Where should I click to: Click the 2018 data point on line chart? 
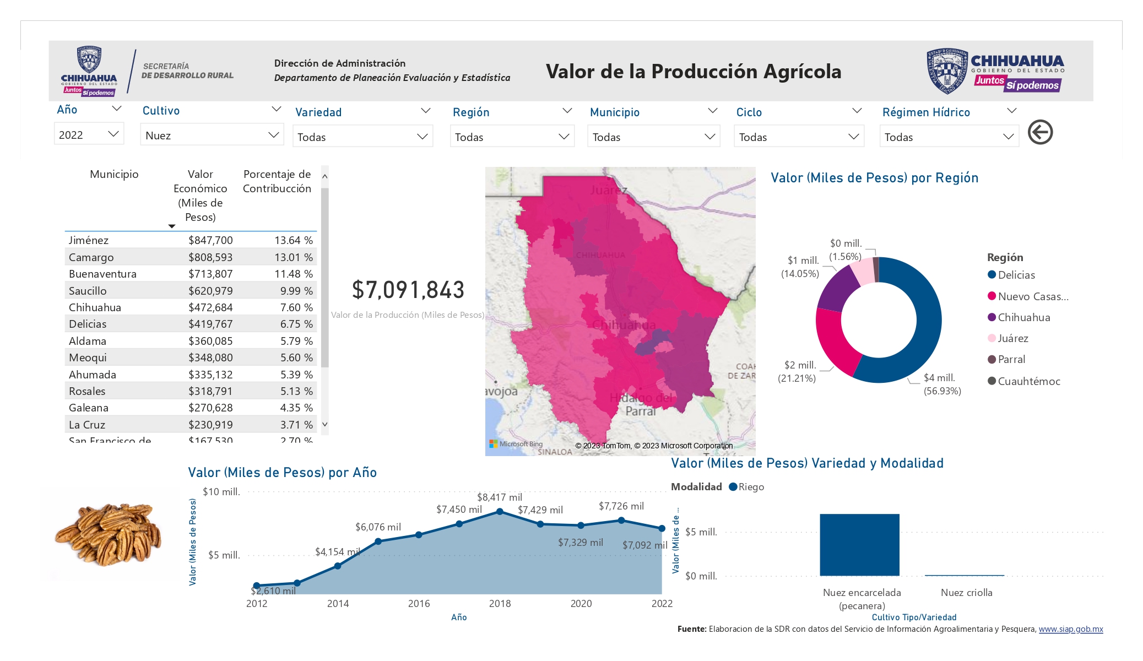tap(500, 512)
